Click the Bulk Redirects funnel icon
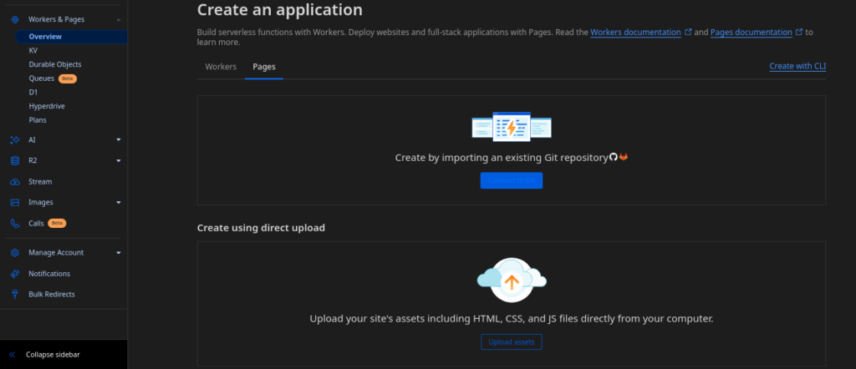Viewport: 856px width, 369px height. coord(15,295)
